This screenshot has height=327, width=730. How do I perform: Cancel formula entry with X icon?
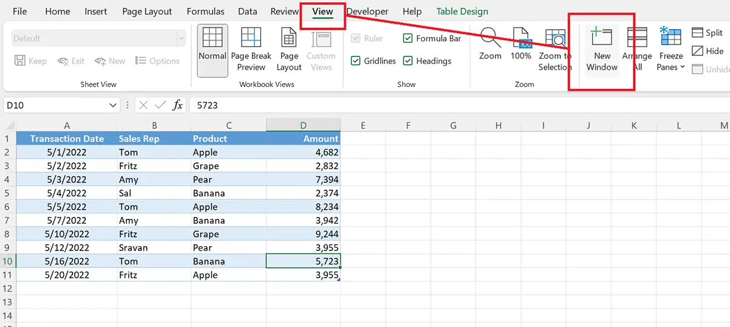tap(143, 105)
